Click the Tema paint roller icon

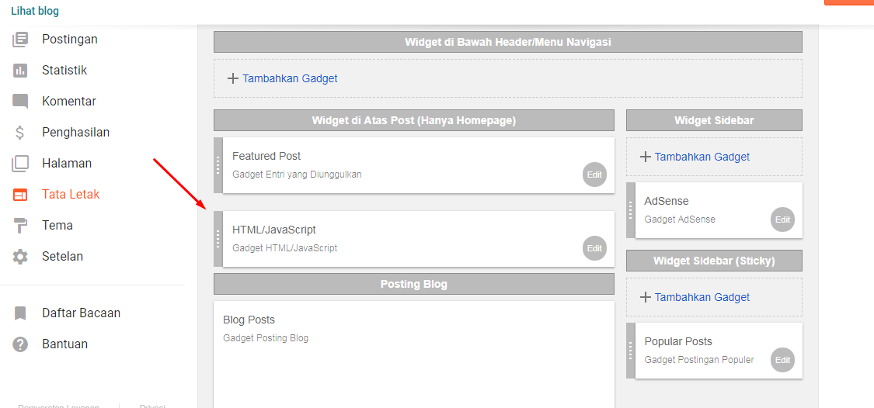[20, 226]
